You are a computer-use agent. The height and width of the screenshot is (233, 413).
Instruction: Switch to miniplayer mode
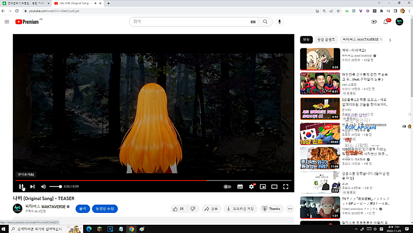pyautogui.click(x=263, y=187)
